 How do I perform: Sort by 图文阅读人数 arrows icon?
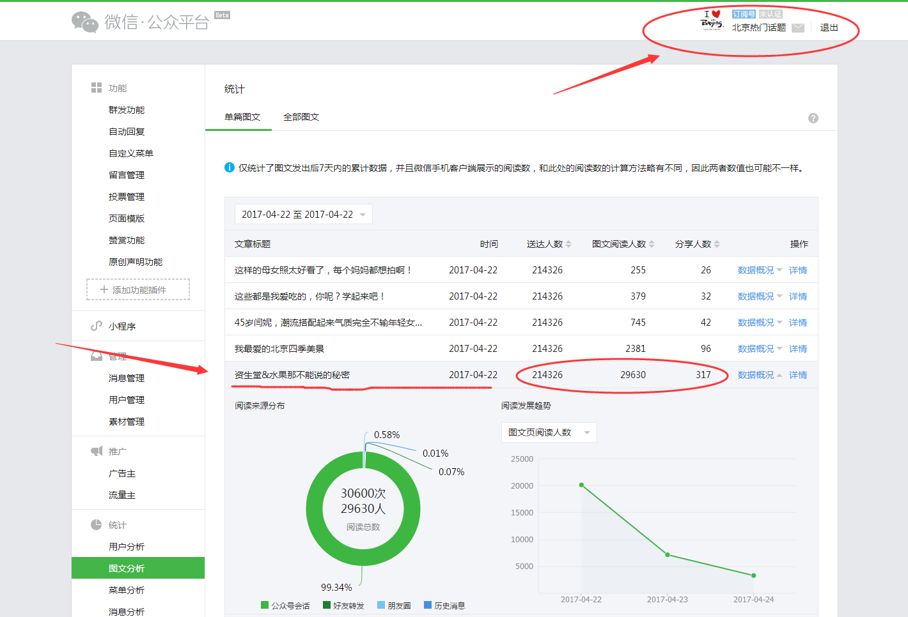pos(652,244)
